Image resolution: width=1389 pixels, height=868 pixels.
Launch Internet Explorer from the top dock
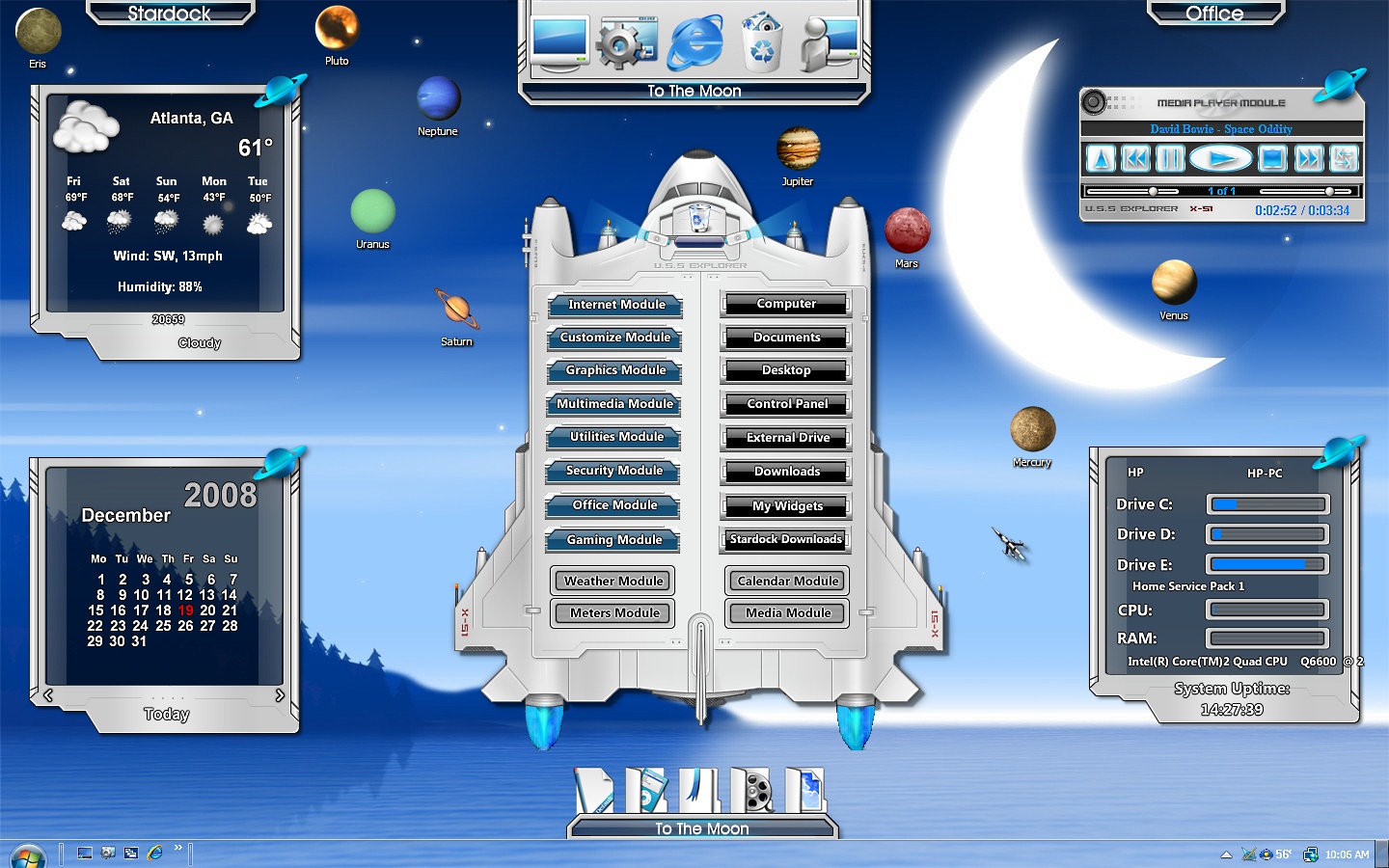point(696,42)
